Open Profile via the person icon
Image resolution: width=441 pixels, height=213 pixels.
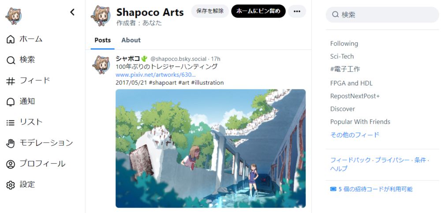[x=11, y=164]
